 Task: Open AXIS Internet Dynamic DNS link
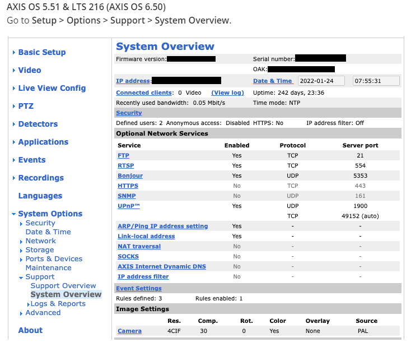[162, 267]
